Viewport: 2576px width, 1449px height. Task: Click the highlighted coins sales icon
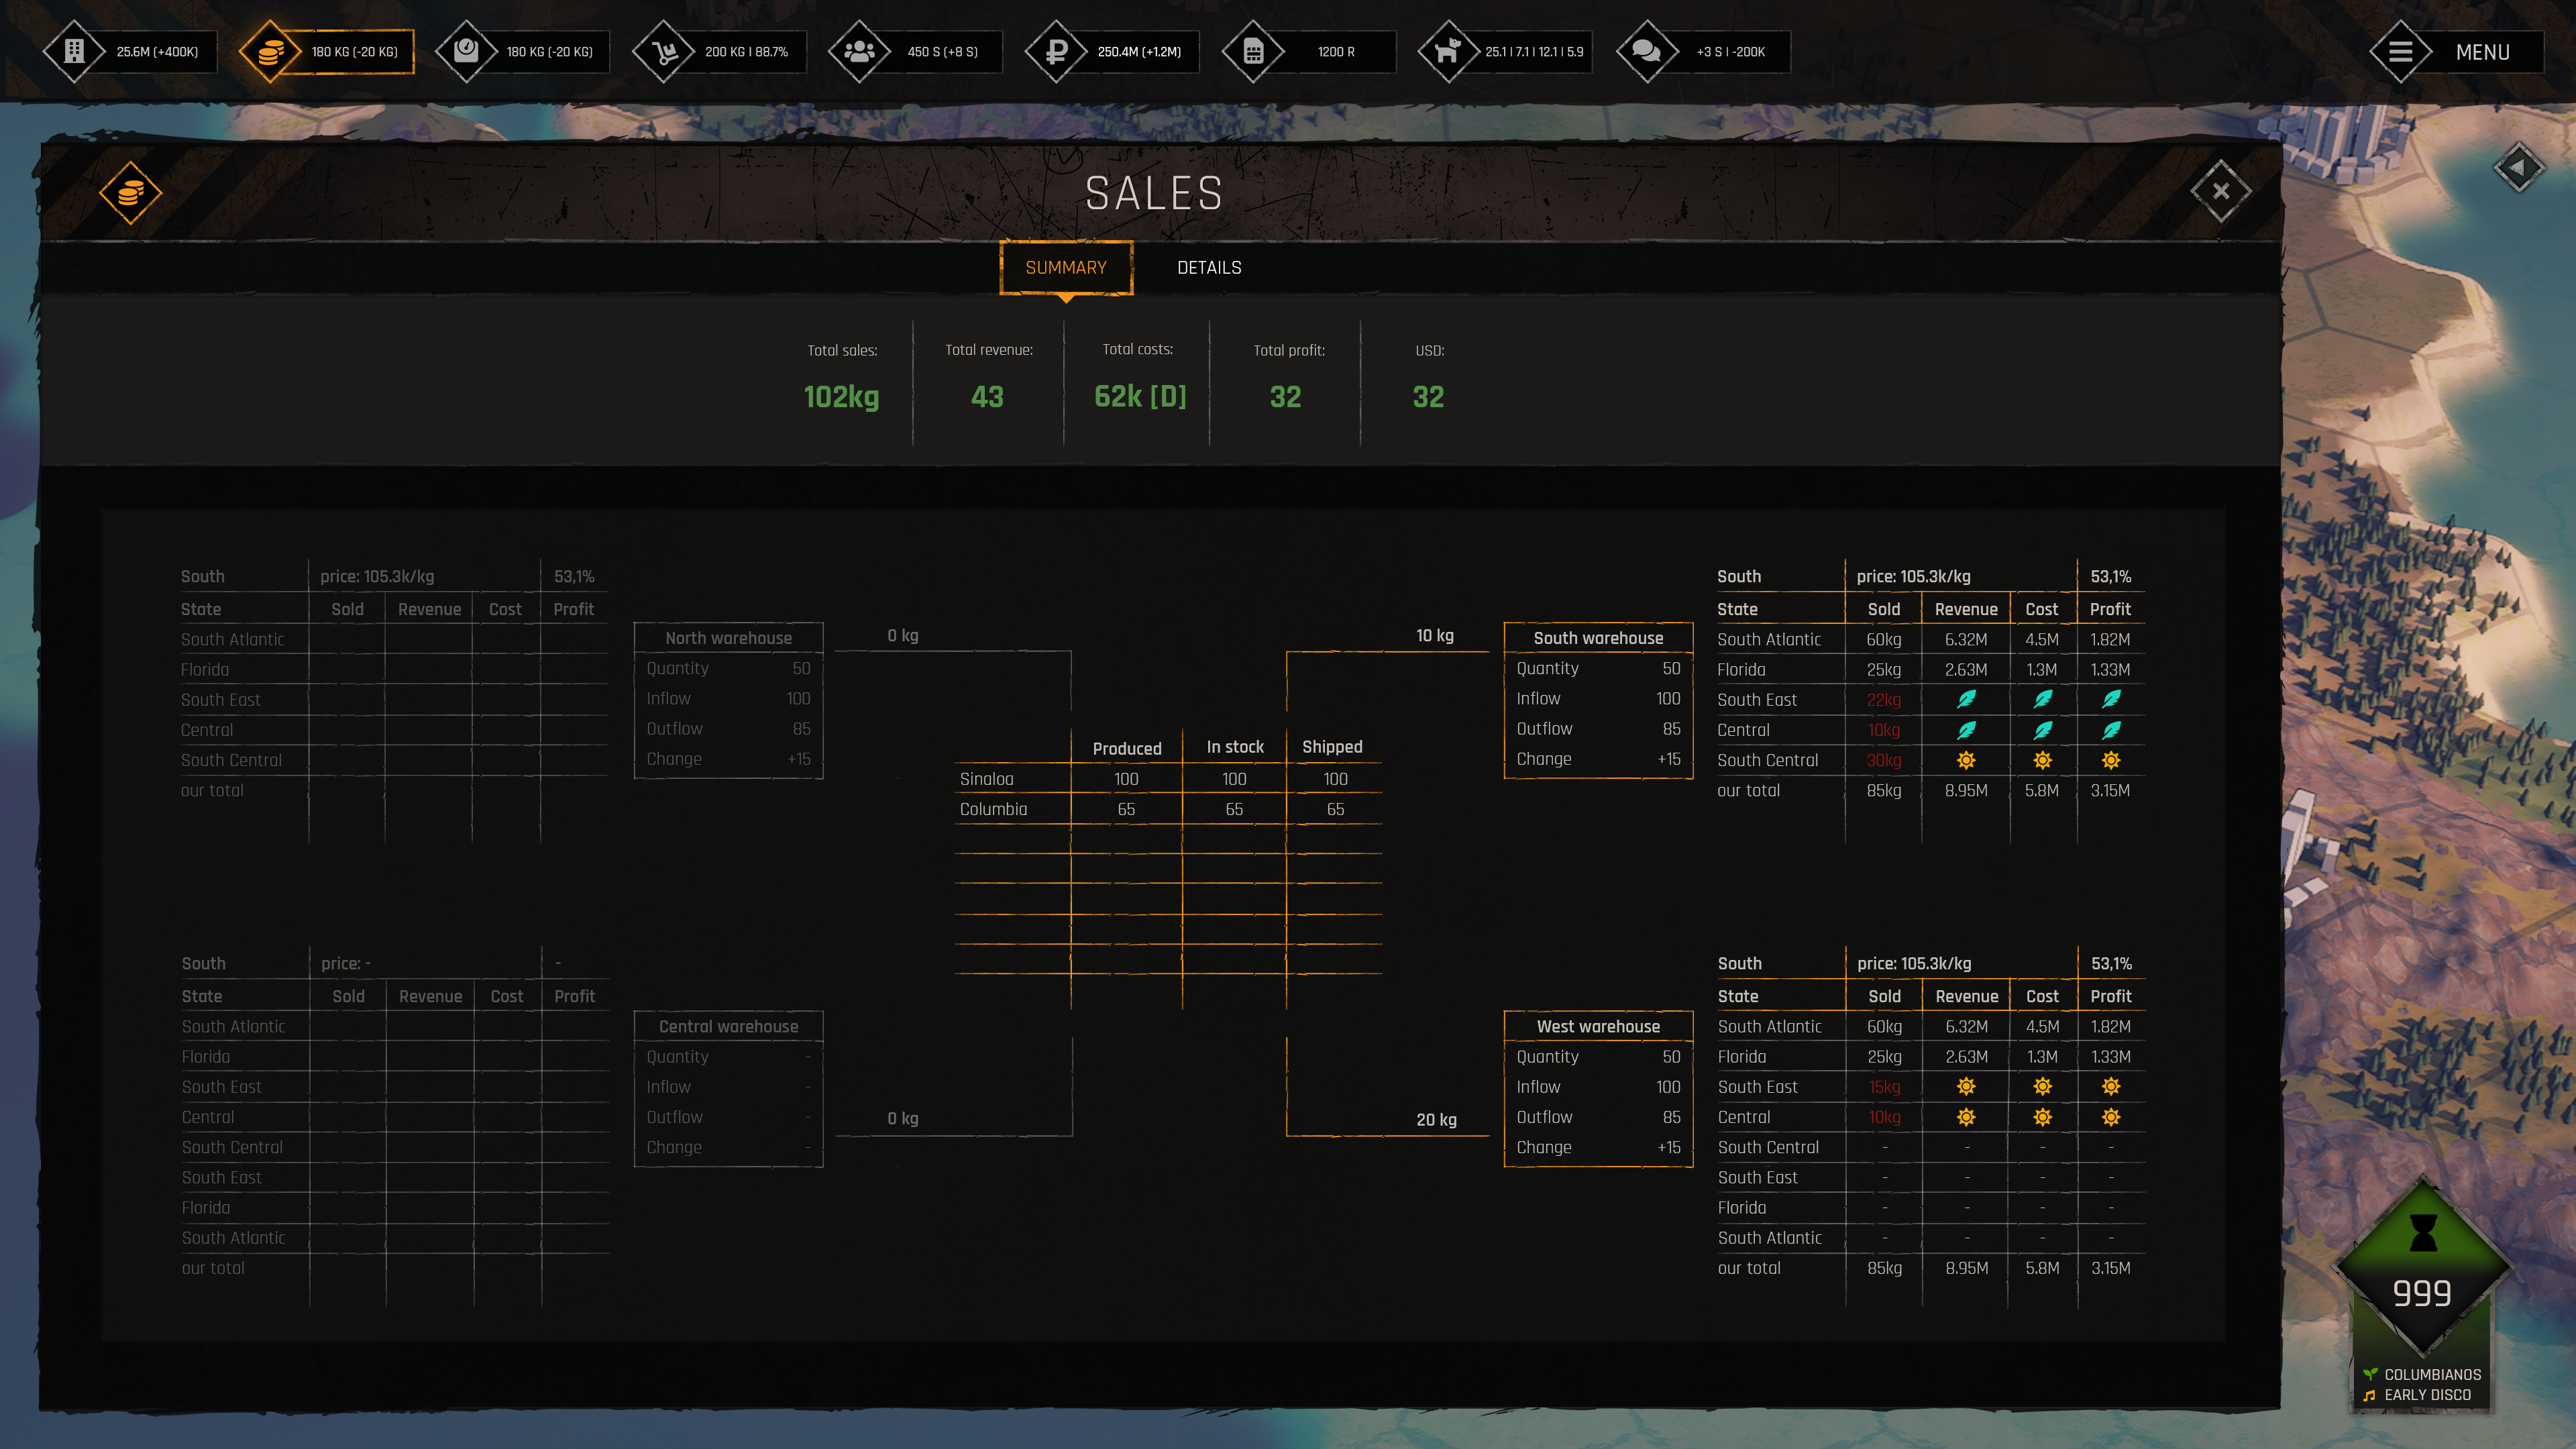coord(271,51)
